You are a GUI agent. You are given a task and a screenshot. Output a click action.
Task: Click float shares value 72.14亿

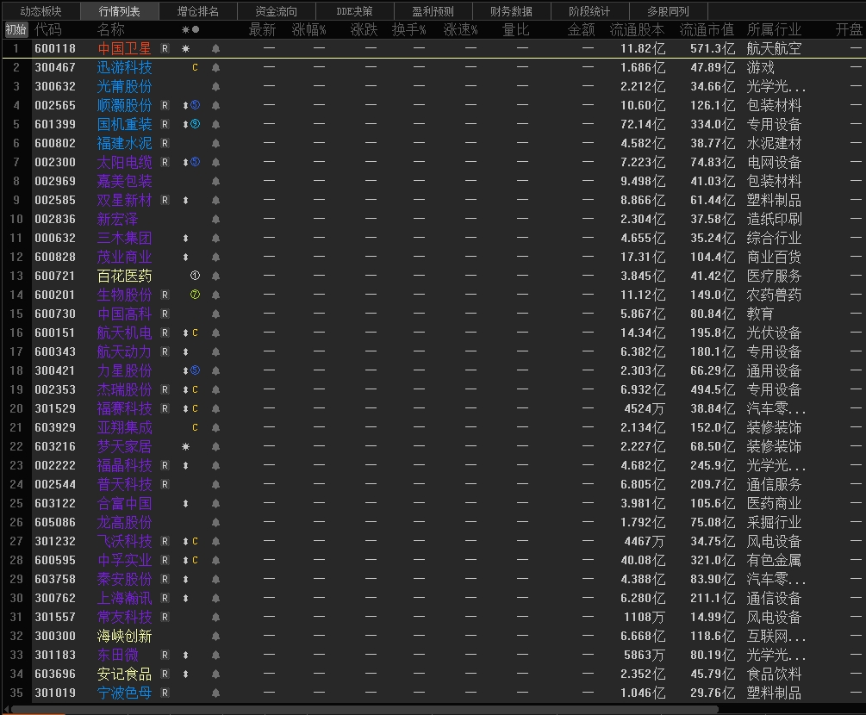643,124
